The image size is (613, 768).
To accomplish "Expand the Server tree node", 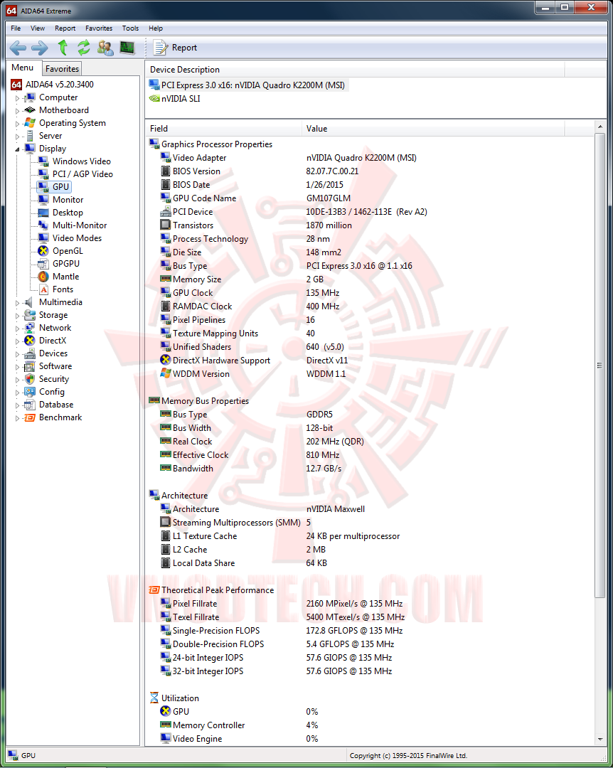I will coord(17,136).
